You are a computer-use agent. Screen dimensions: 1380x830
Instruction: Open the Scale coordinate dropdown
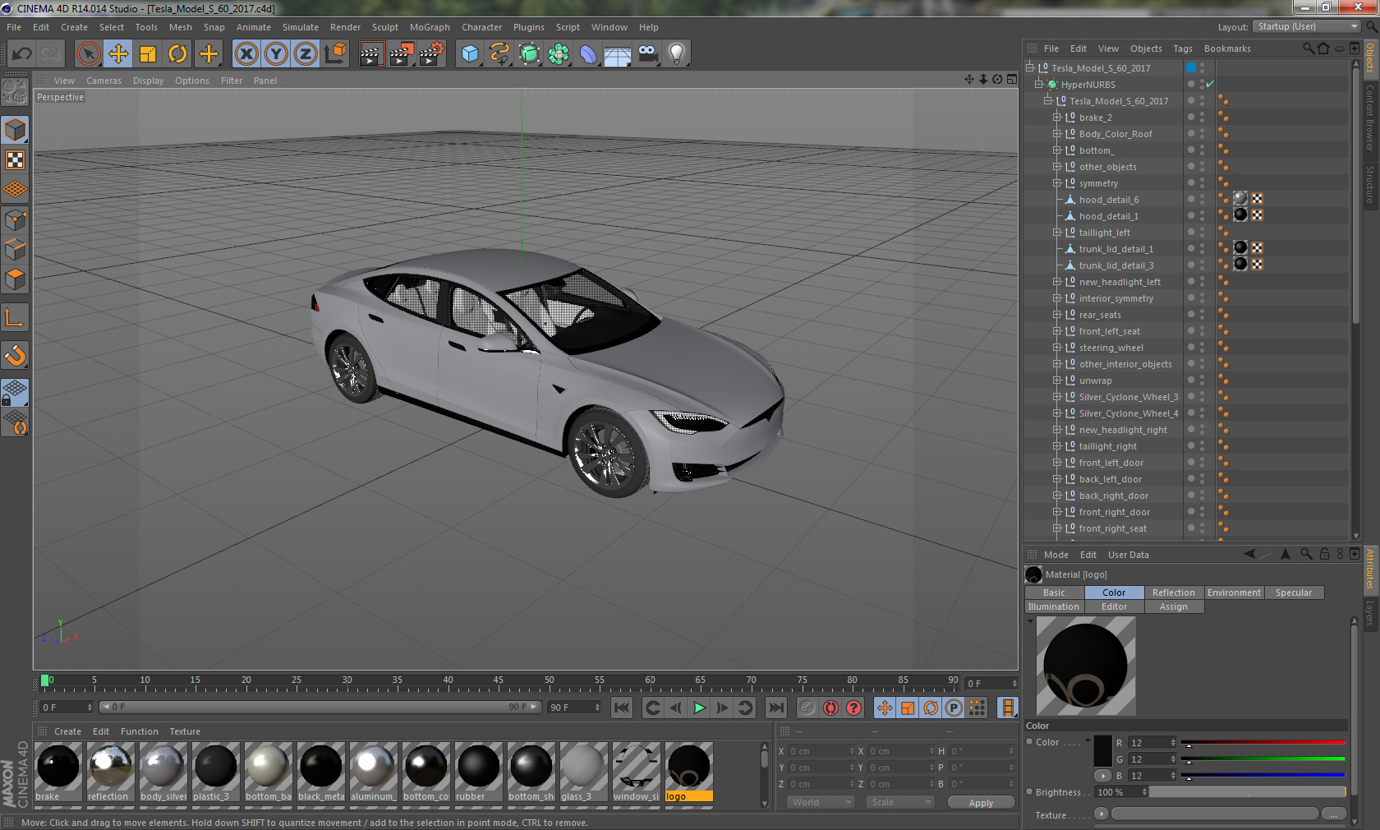coord(901,802)
